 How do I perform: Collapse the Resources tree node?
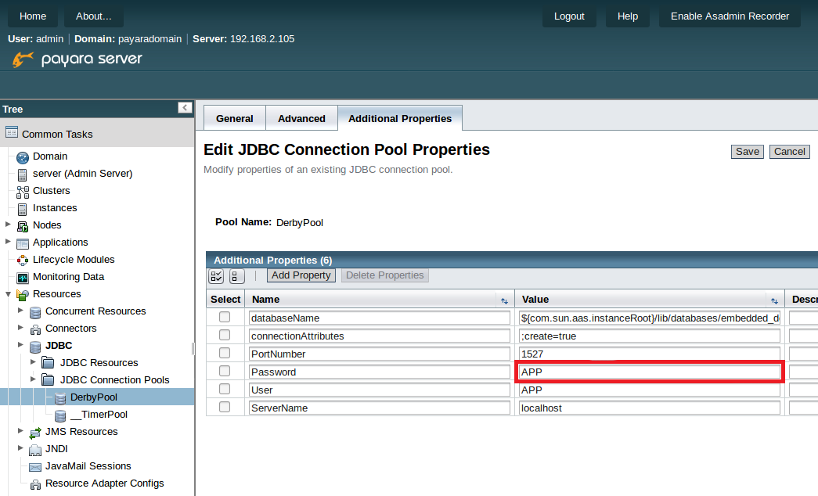click(8, 293)
